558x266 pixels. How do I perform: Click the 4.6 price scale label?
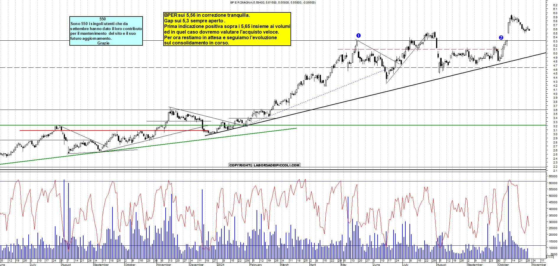(555, 70)
